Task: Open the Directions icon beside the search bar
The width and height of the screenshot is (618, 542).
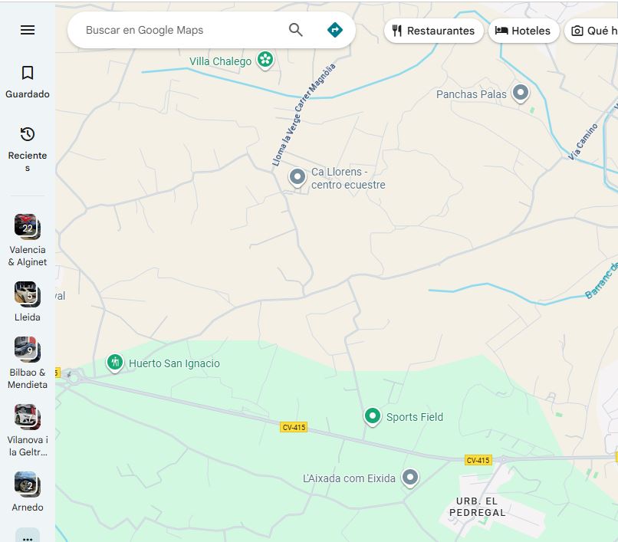Action: point(335,30)
